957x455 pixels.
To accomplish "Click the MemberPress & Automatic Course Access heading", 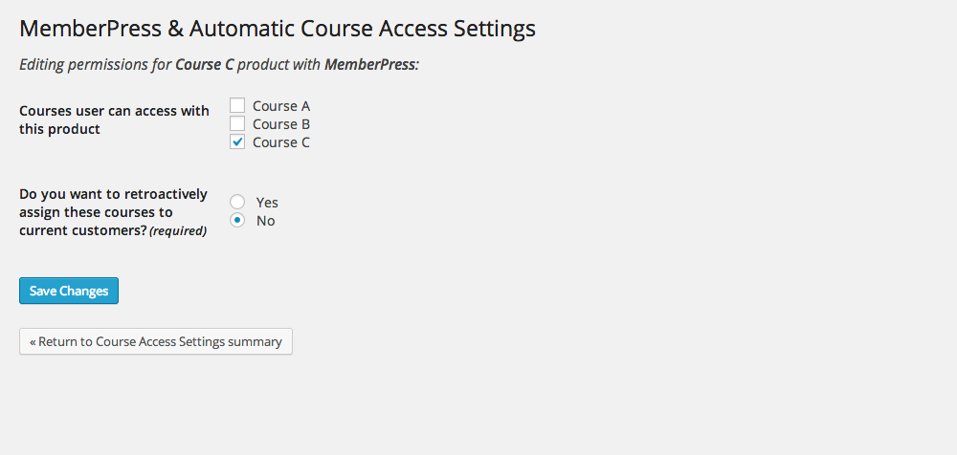I will (278, 29).
